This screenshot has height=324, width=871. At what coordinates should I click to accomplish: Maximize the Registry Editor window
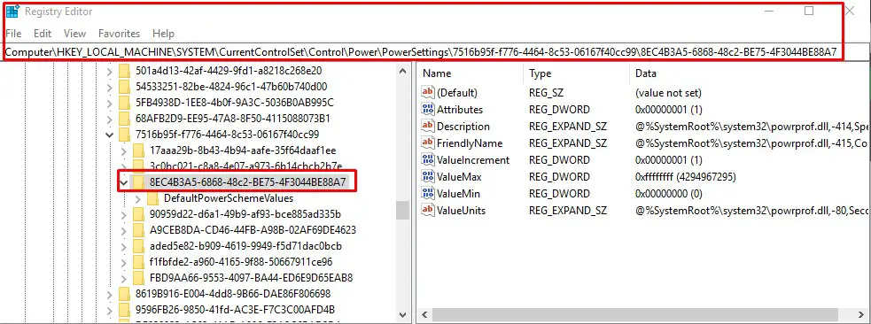[809, 12]
